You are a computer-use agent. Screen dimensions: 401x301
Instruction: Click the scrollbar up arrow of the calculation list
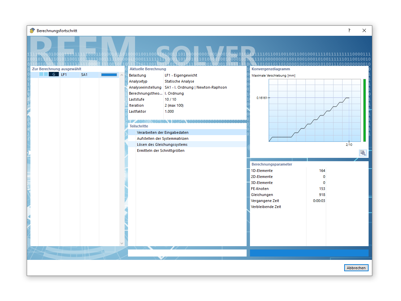point(122,74)
